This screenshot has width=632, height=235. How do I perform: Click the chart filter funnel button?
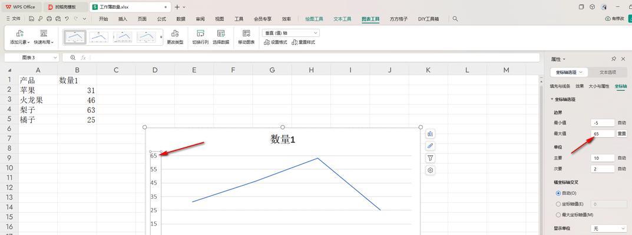click(x=430, y=158)
